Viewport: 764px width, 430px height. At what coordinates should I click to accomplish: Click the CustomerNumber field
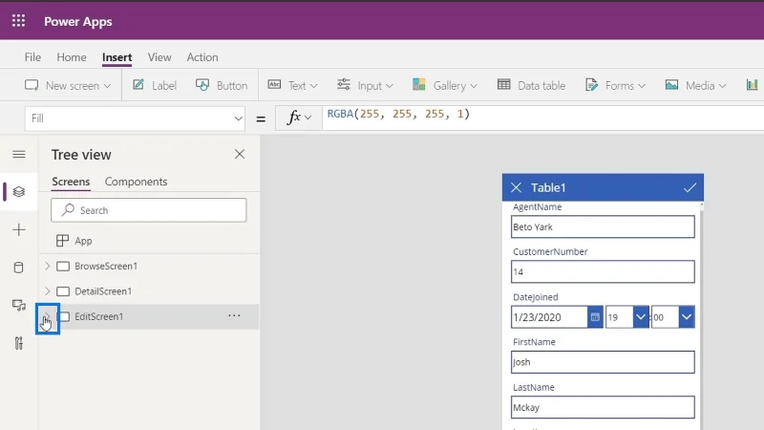(x=603, y=271)
